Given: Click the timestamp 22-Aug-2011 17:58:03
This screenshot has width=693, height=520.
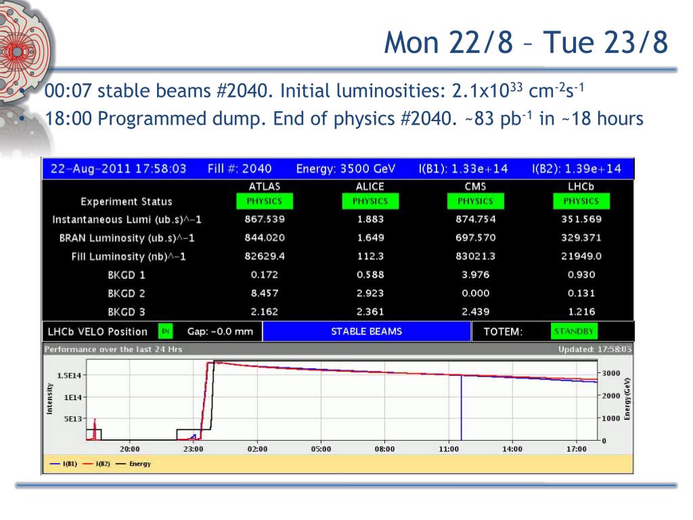Looking at the screenshot, I should pos(118,169).
